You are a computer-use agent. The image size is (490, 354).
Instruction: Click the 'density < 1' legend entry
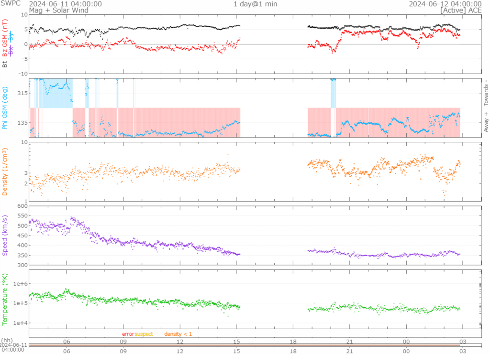(178, 334)
